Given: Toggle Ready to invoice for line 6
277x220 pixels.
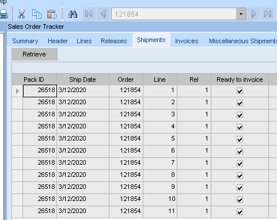Looking at the screenshot, I should [240, 151].
